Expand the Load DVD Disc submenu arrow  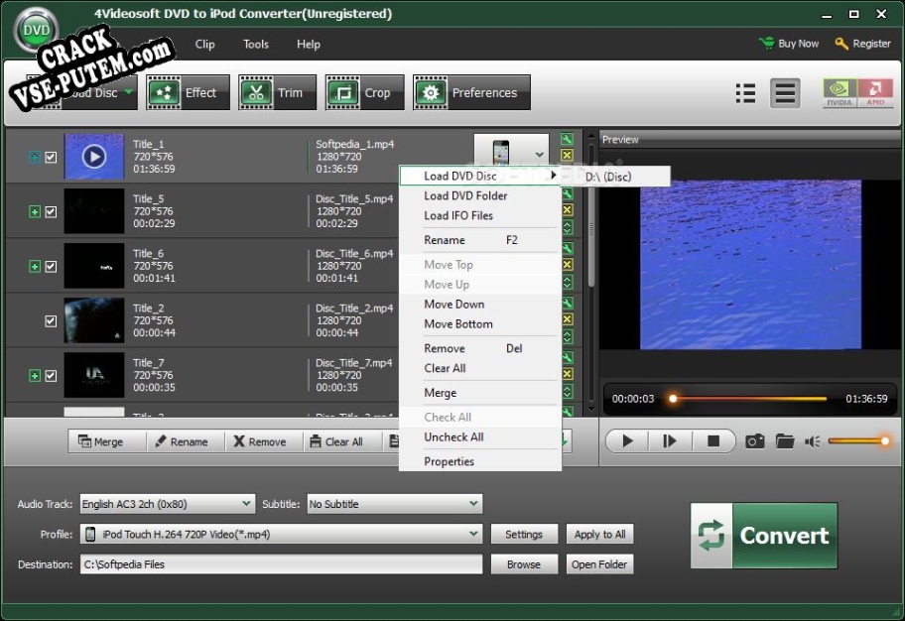pyautogui.click(x=553, y=176)
